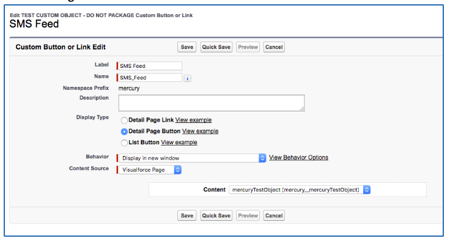Click the Custom Button or Link Edit title
Viewport: 450px width, 241px height.
pos(61,47)
